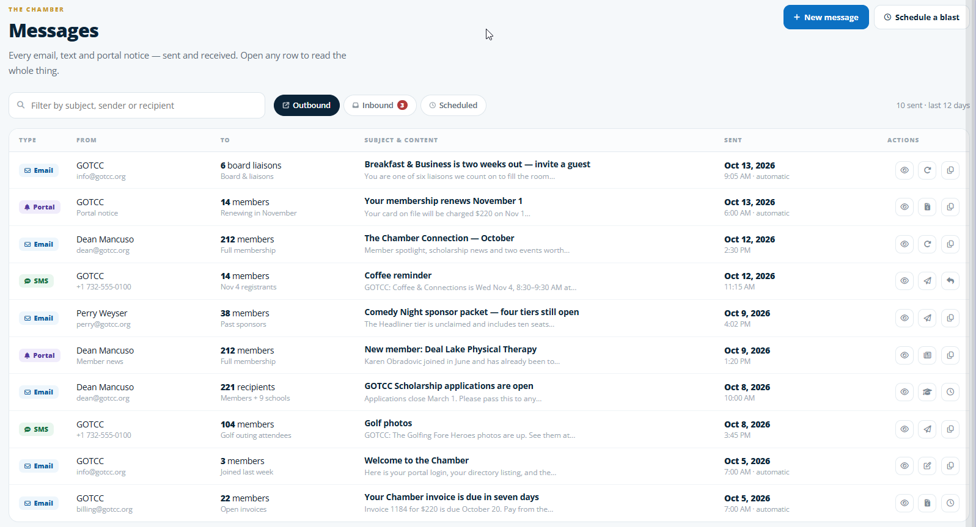Switch to the Outbound tab
The width and height of the screenshot is (976, 527).
click(x=306, y=105)
